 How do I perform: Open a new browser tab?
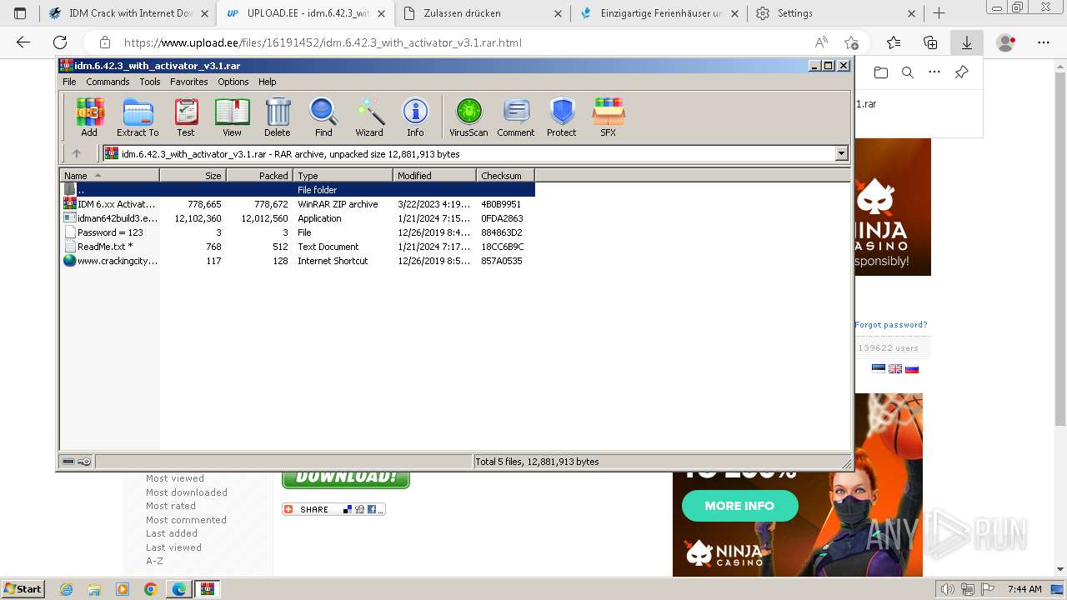click(939, 13)
